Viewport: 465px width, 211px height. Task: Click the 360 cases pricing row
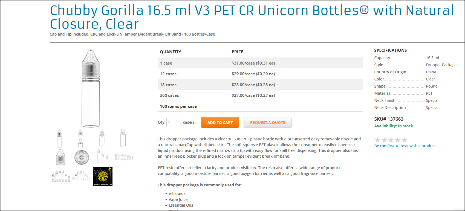260,96
